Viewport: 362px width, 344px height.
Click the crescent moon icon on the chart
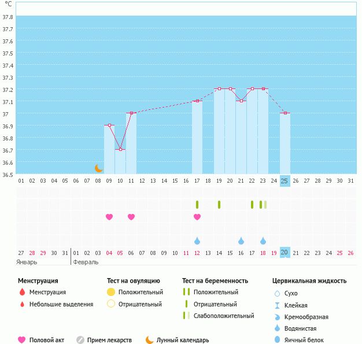click(98, 168)
